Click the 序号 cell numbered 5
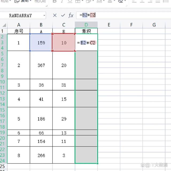This screenshot has height=171, width=171. click(19, 118)
